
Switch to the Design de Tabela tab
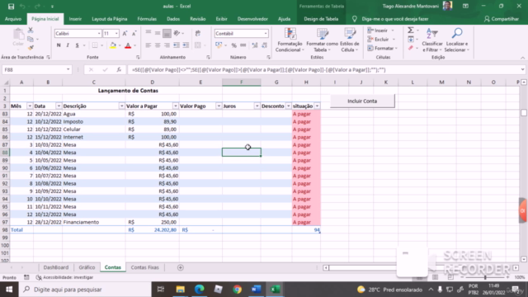321,19
